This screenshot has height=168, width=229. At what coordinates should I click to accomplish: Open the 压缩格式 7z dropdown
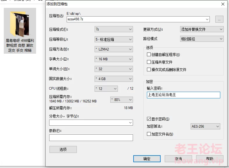point(113,29)
